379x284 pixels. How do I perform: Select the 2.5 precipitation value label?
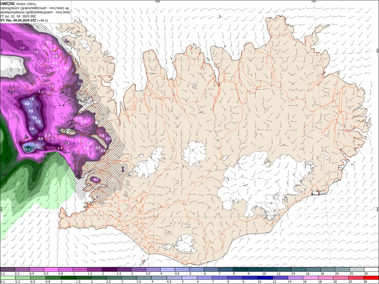(60, 148)
